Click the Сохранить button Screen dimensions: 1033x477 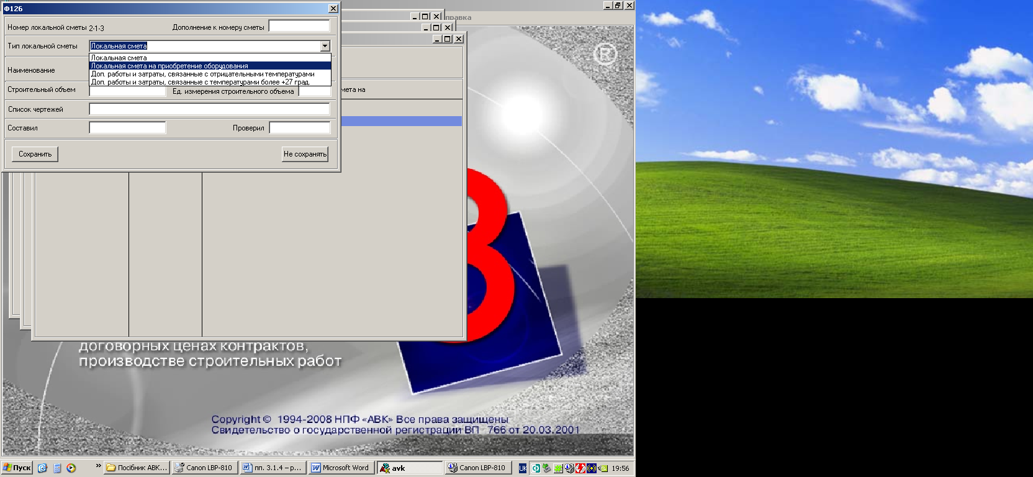pos(35,154)
